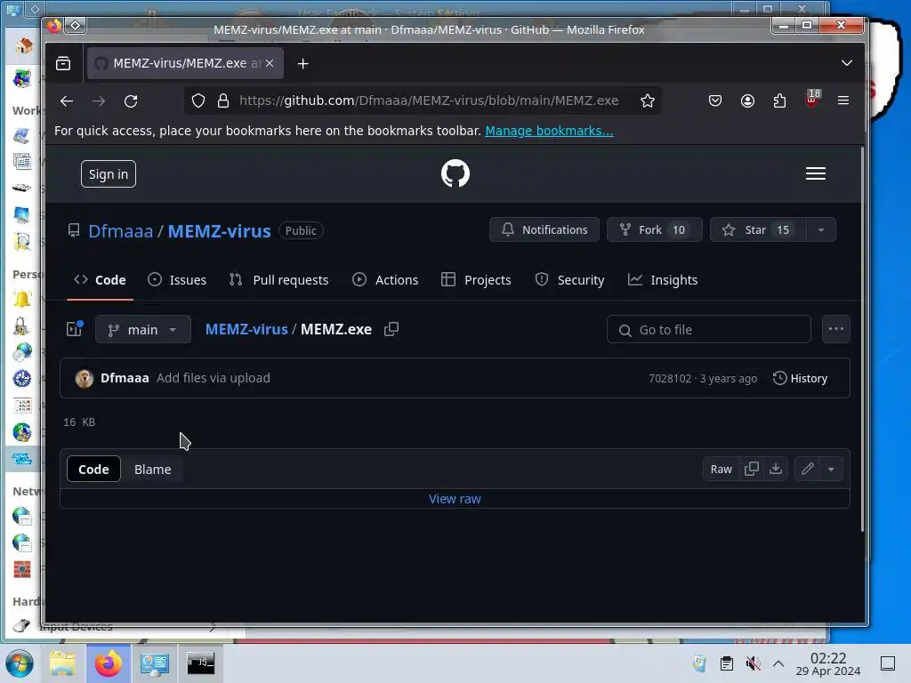The width and height of the screenshot is (911, 683).
Task: Go to GitHub homepage via Octocat logo
Action: point(455,173)
